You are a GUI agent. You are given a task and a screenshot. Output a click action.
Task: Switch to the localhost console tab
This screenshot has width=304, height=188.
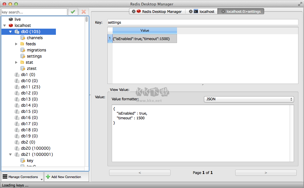[x=207, y=11]
